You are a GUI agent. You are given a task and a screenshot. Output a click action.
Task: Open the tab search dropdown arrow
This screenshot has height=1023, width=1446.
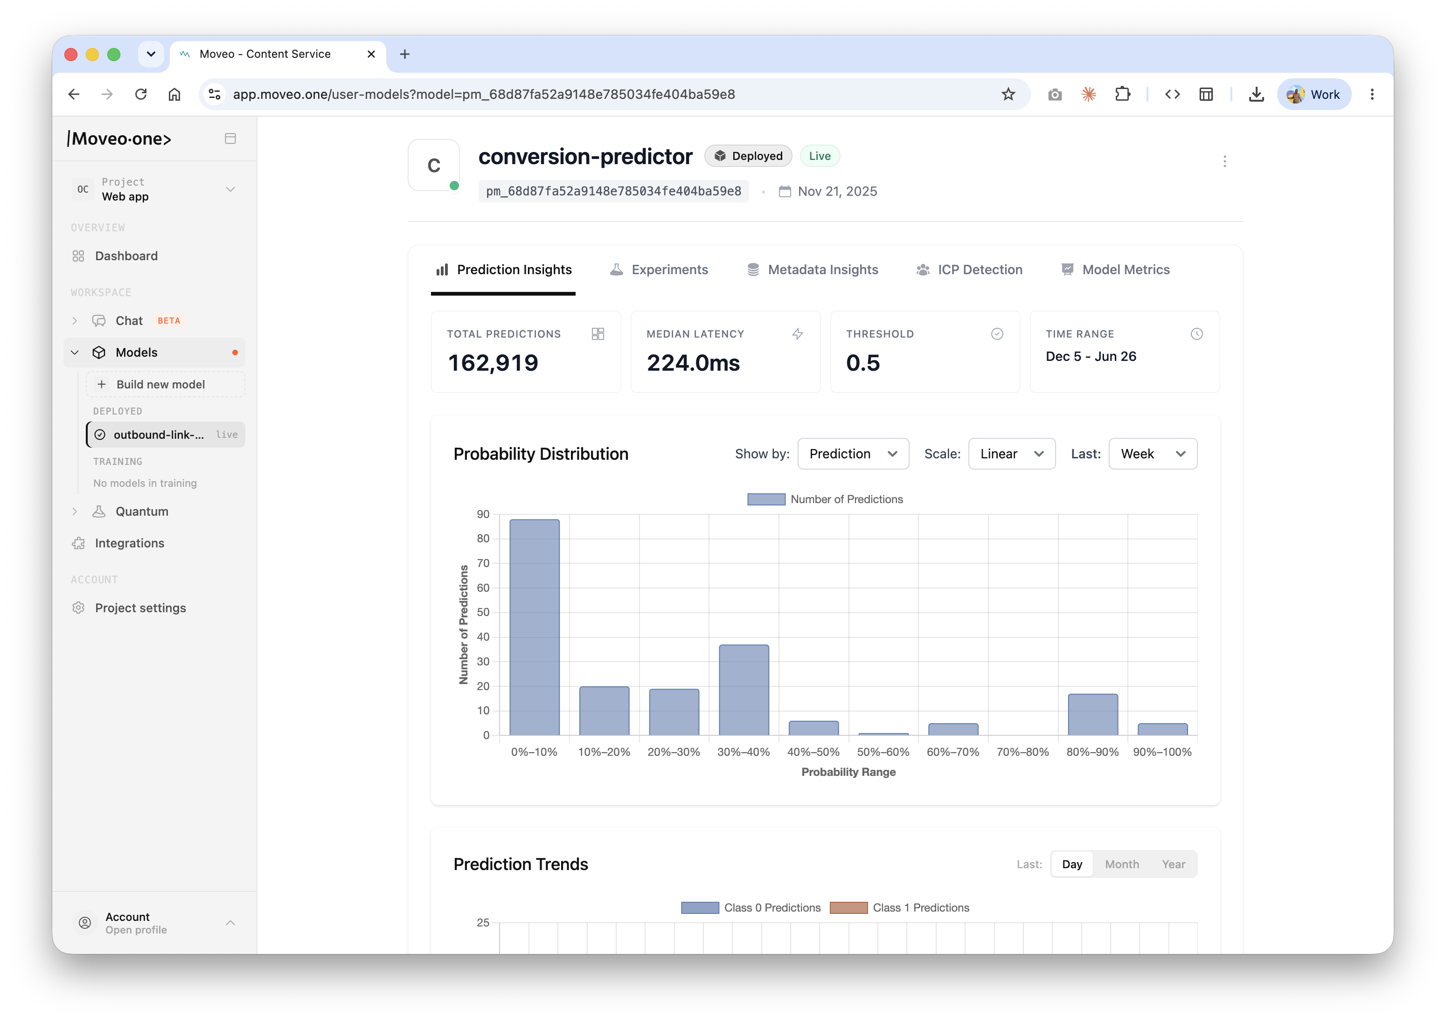click(x=151, y=54)
